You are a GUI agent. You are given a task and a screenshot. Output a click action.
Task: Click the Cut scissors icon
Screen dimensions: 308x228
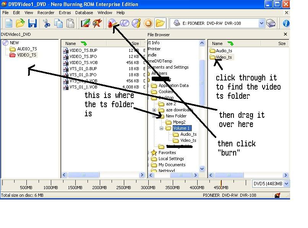[x=47, y=23]
